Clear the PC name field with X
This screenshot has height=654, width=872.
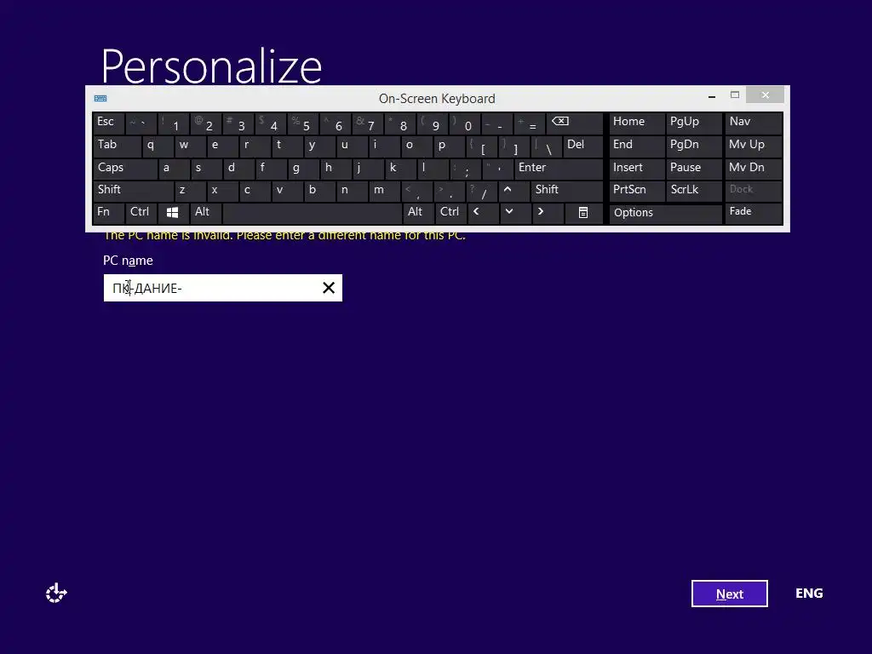click(329, 288)
